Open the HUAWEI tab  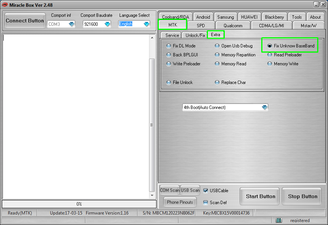click(x=249, y=17)
